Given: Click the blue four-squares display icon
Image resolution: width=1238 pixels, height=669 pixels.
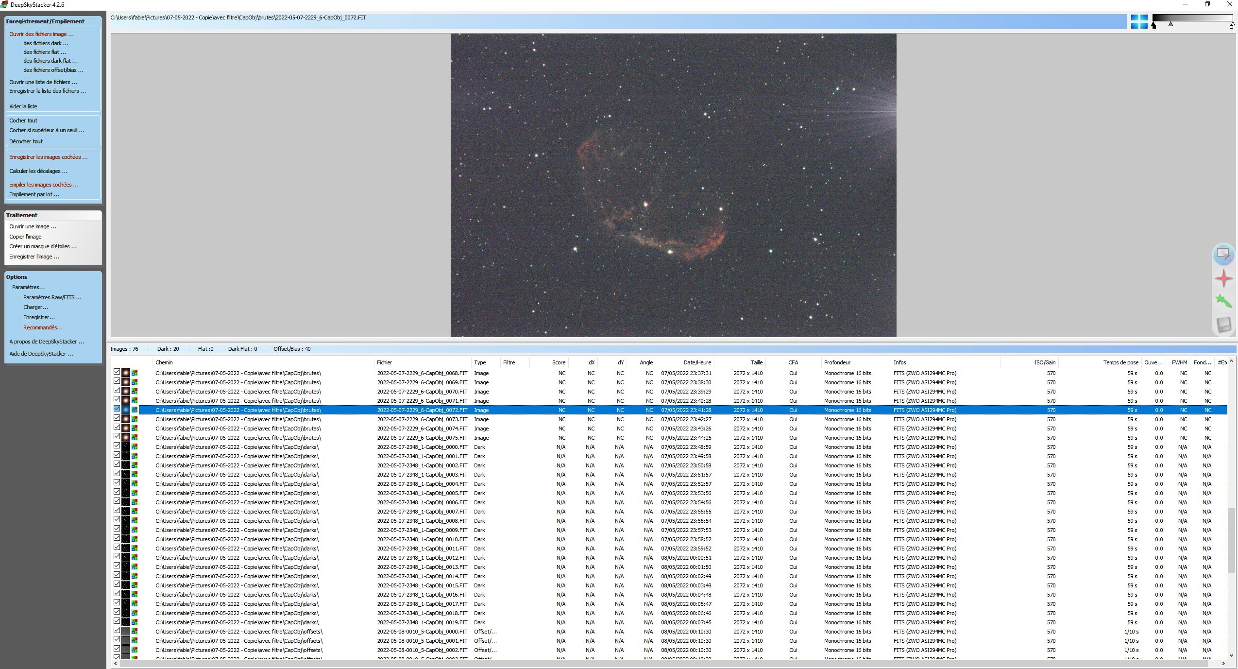Looking at the screenshot, I should click(1139, 21).
